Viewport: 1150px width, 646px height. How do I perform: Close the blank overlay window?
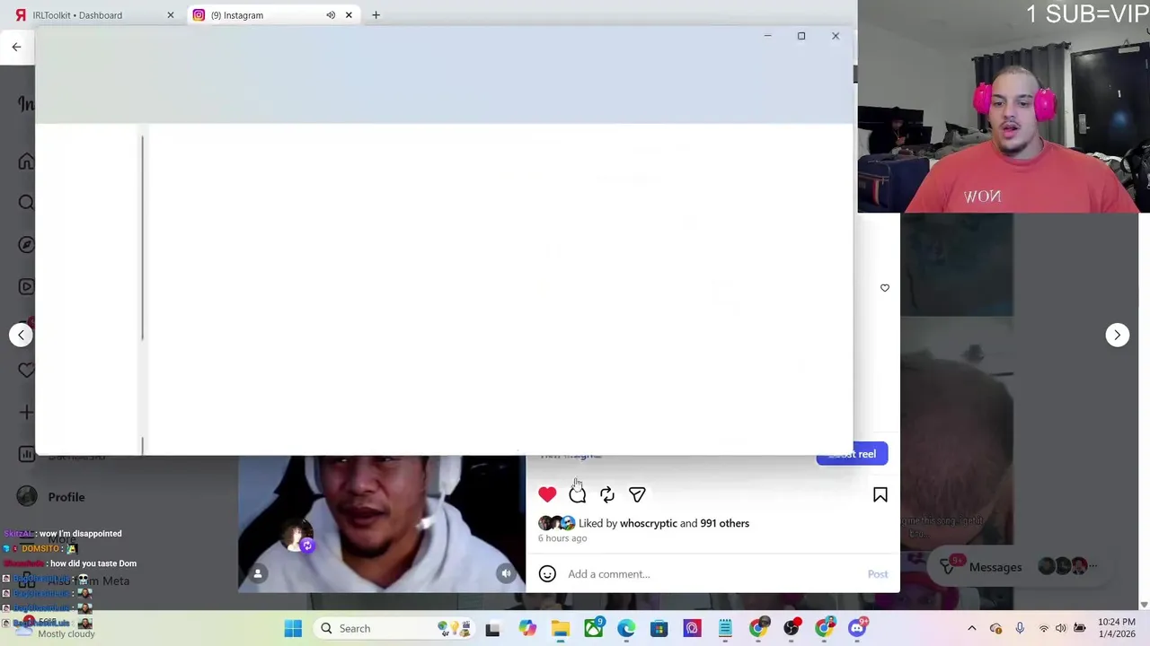[x=836, y=36]
